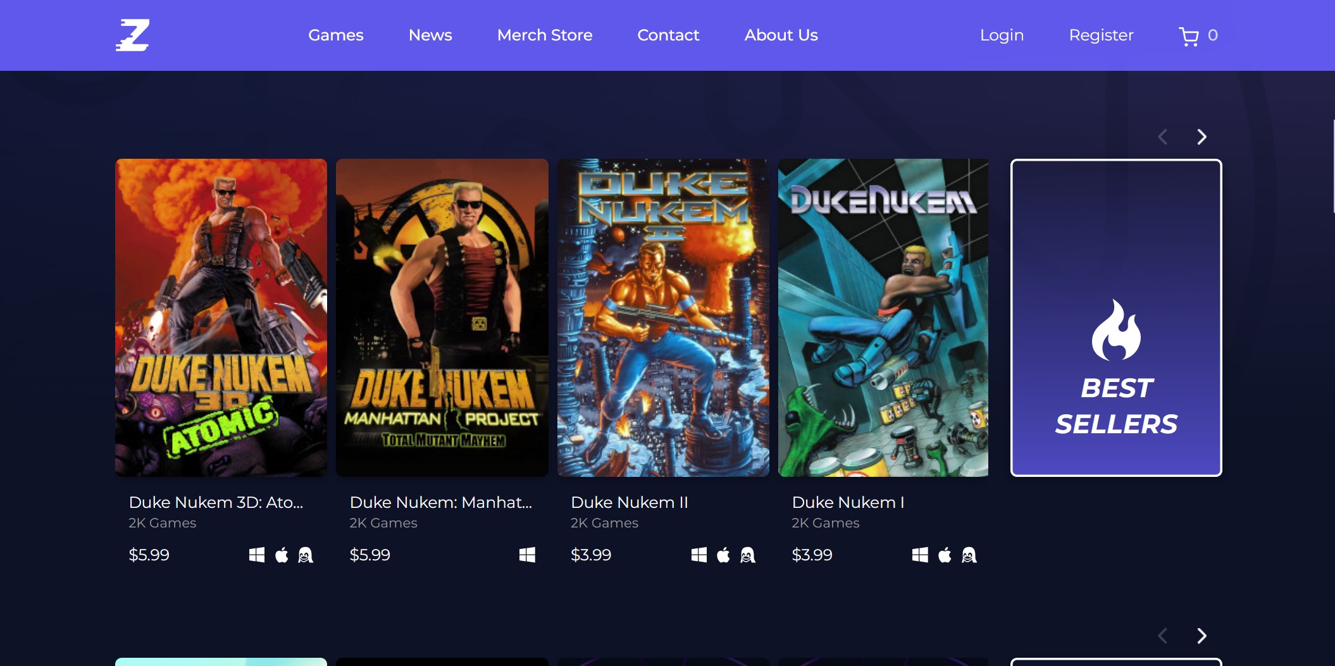The image size is (1335, 666).
Task: Click the Register link
Action: [1101, 35]
